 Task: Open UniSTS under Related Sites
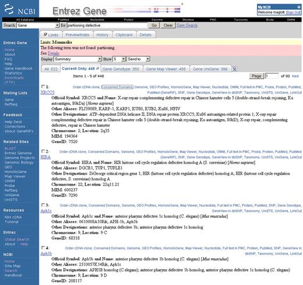11,200
